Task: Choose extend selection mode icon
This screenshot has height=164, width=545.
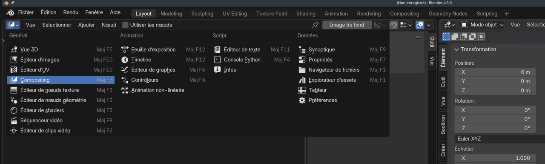Action: click(x=454, y=37)
